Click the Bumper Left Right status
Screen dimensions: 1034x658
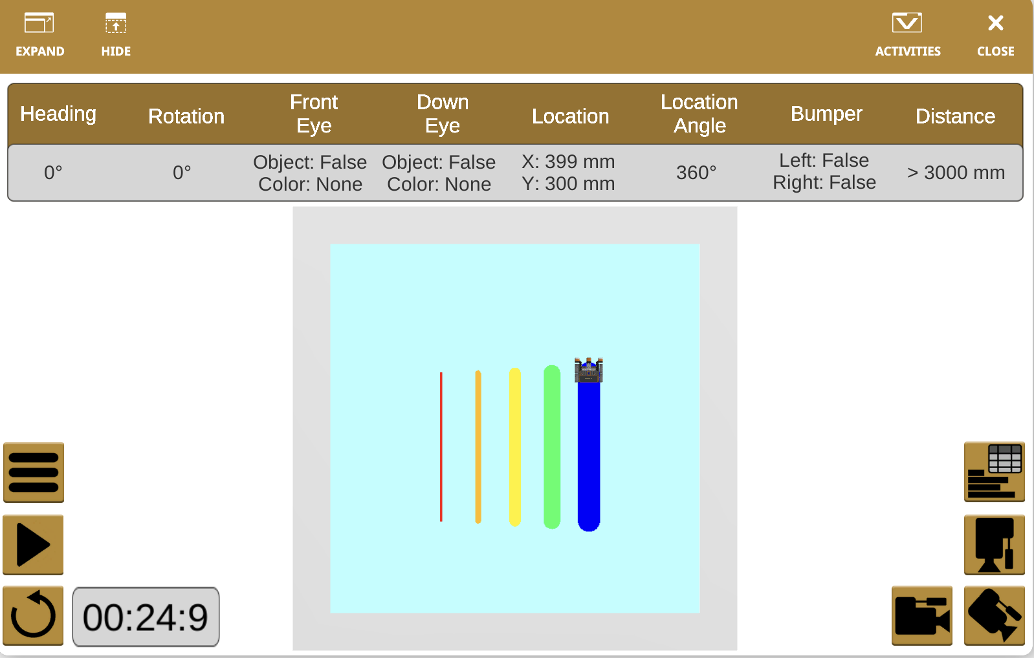(x=824, y=172)
